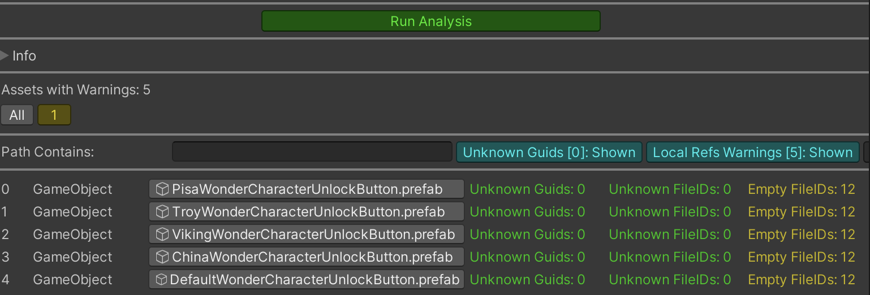Open DefaultWonderCharacterUnlockButton.prefab asset field
This screenshot has height=295, width=870.
point(307,280)
